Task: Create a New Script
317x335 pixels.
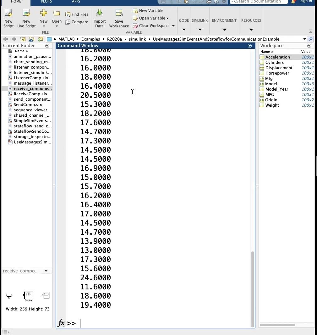Action: (8, 18)
